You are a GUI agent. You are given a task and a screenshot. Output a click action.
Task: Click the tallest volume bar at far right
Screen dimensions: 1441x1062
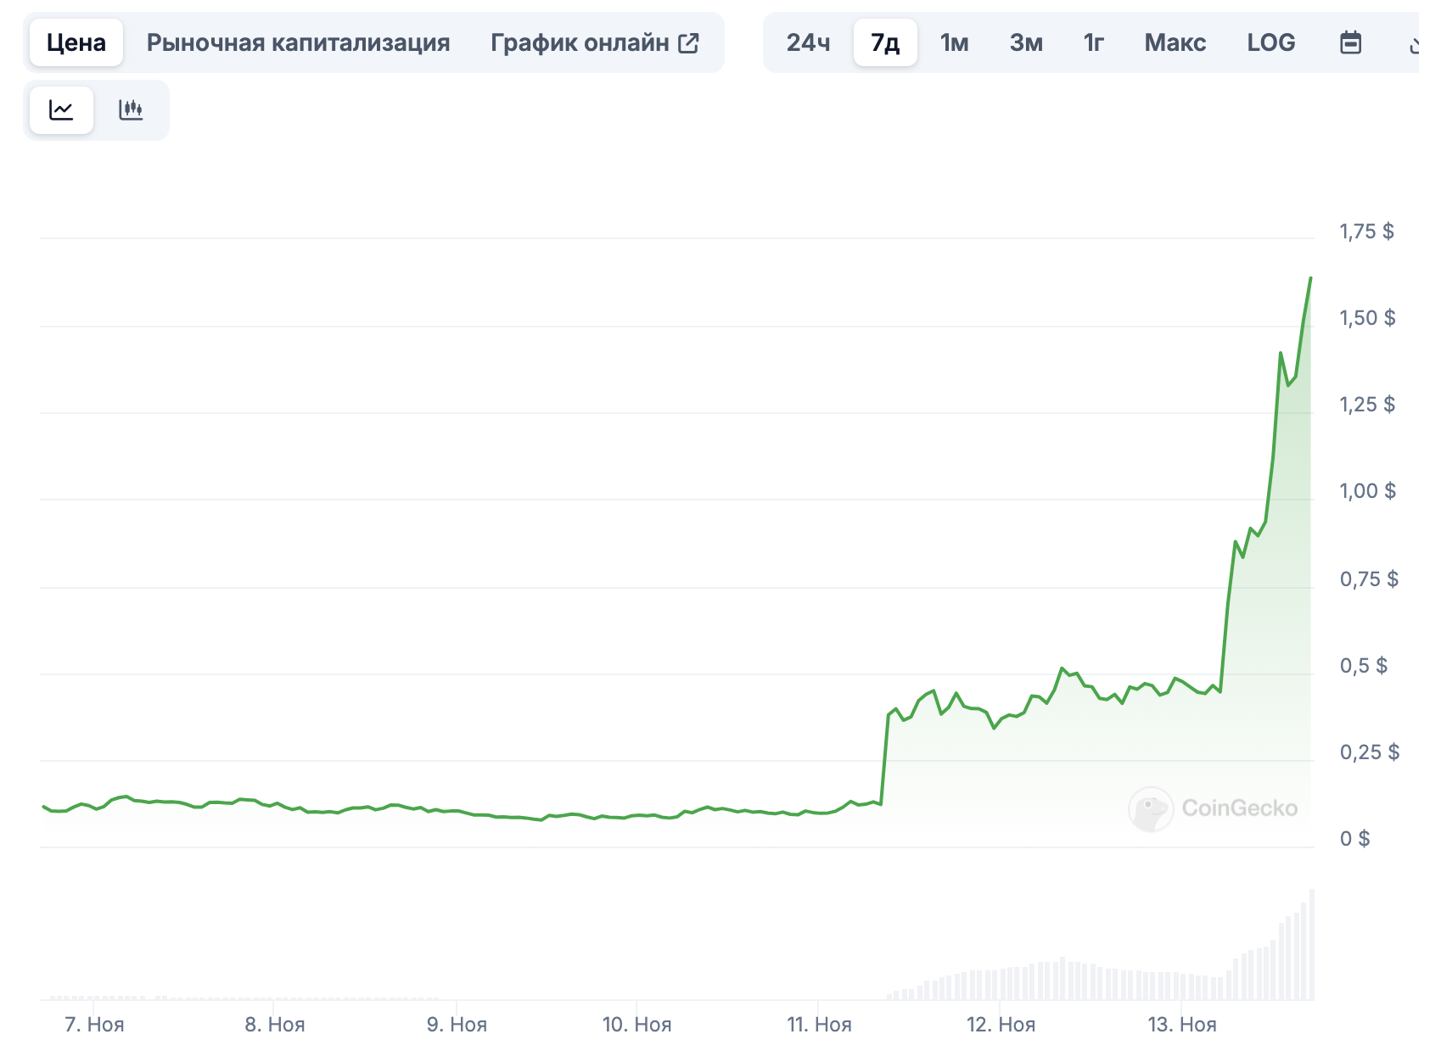(1311, 944)
